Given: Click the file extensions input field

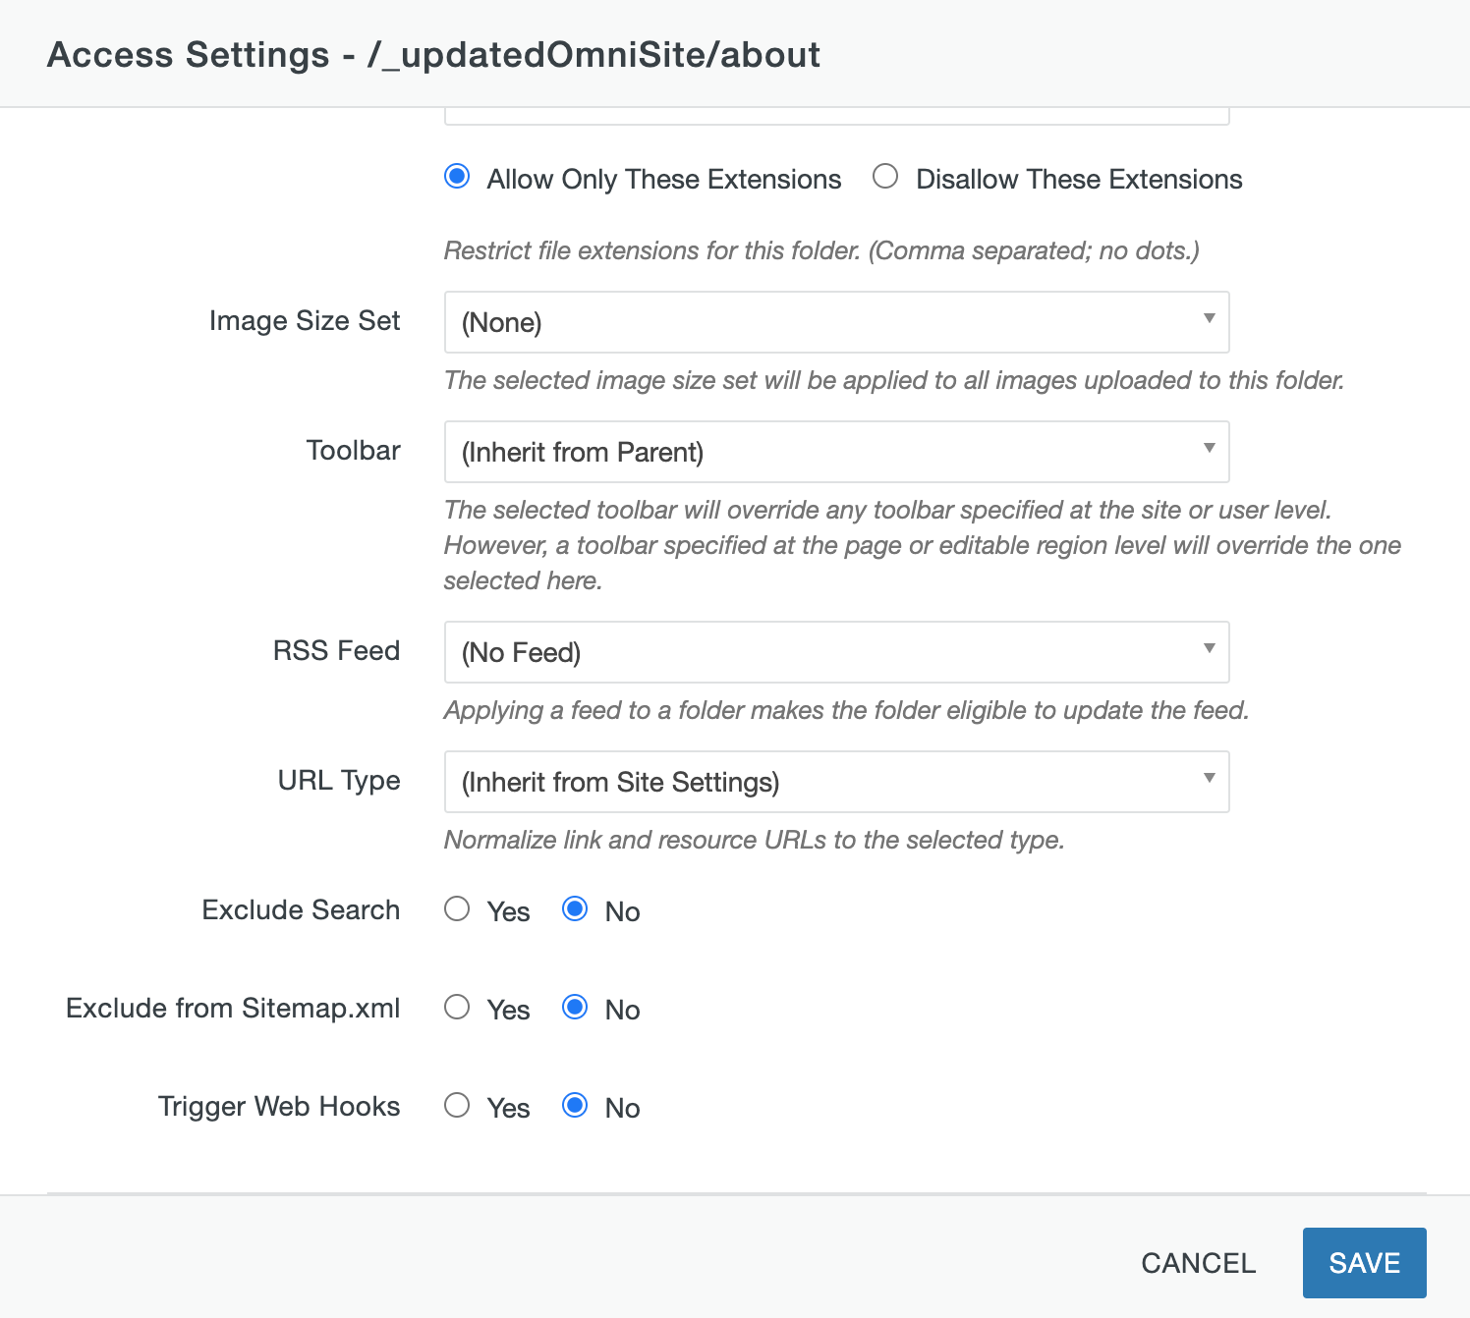Looking at the screenshot, I should [835, 113].
